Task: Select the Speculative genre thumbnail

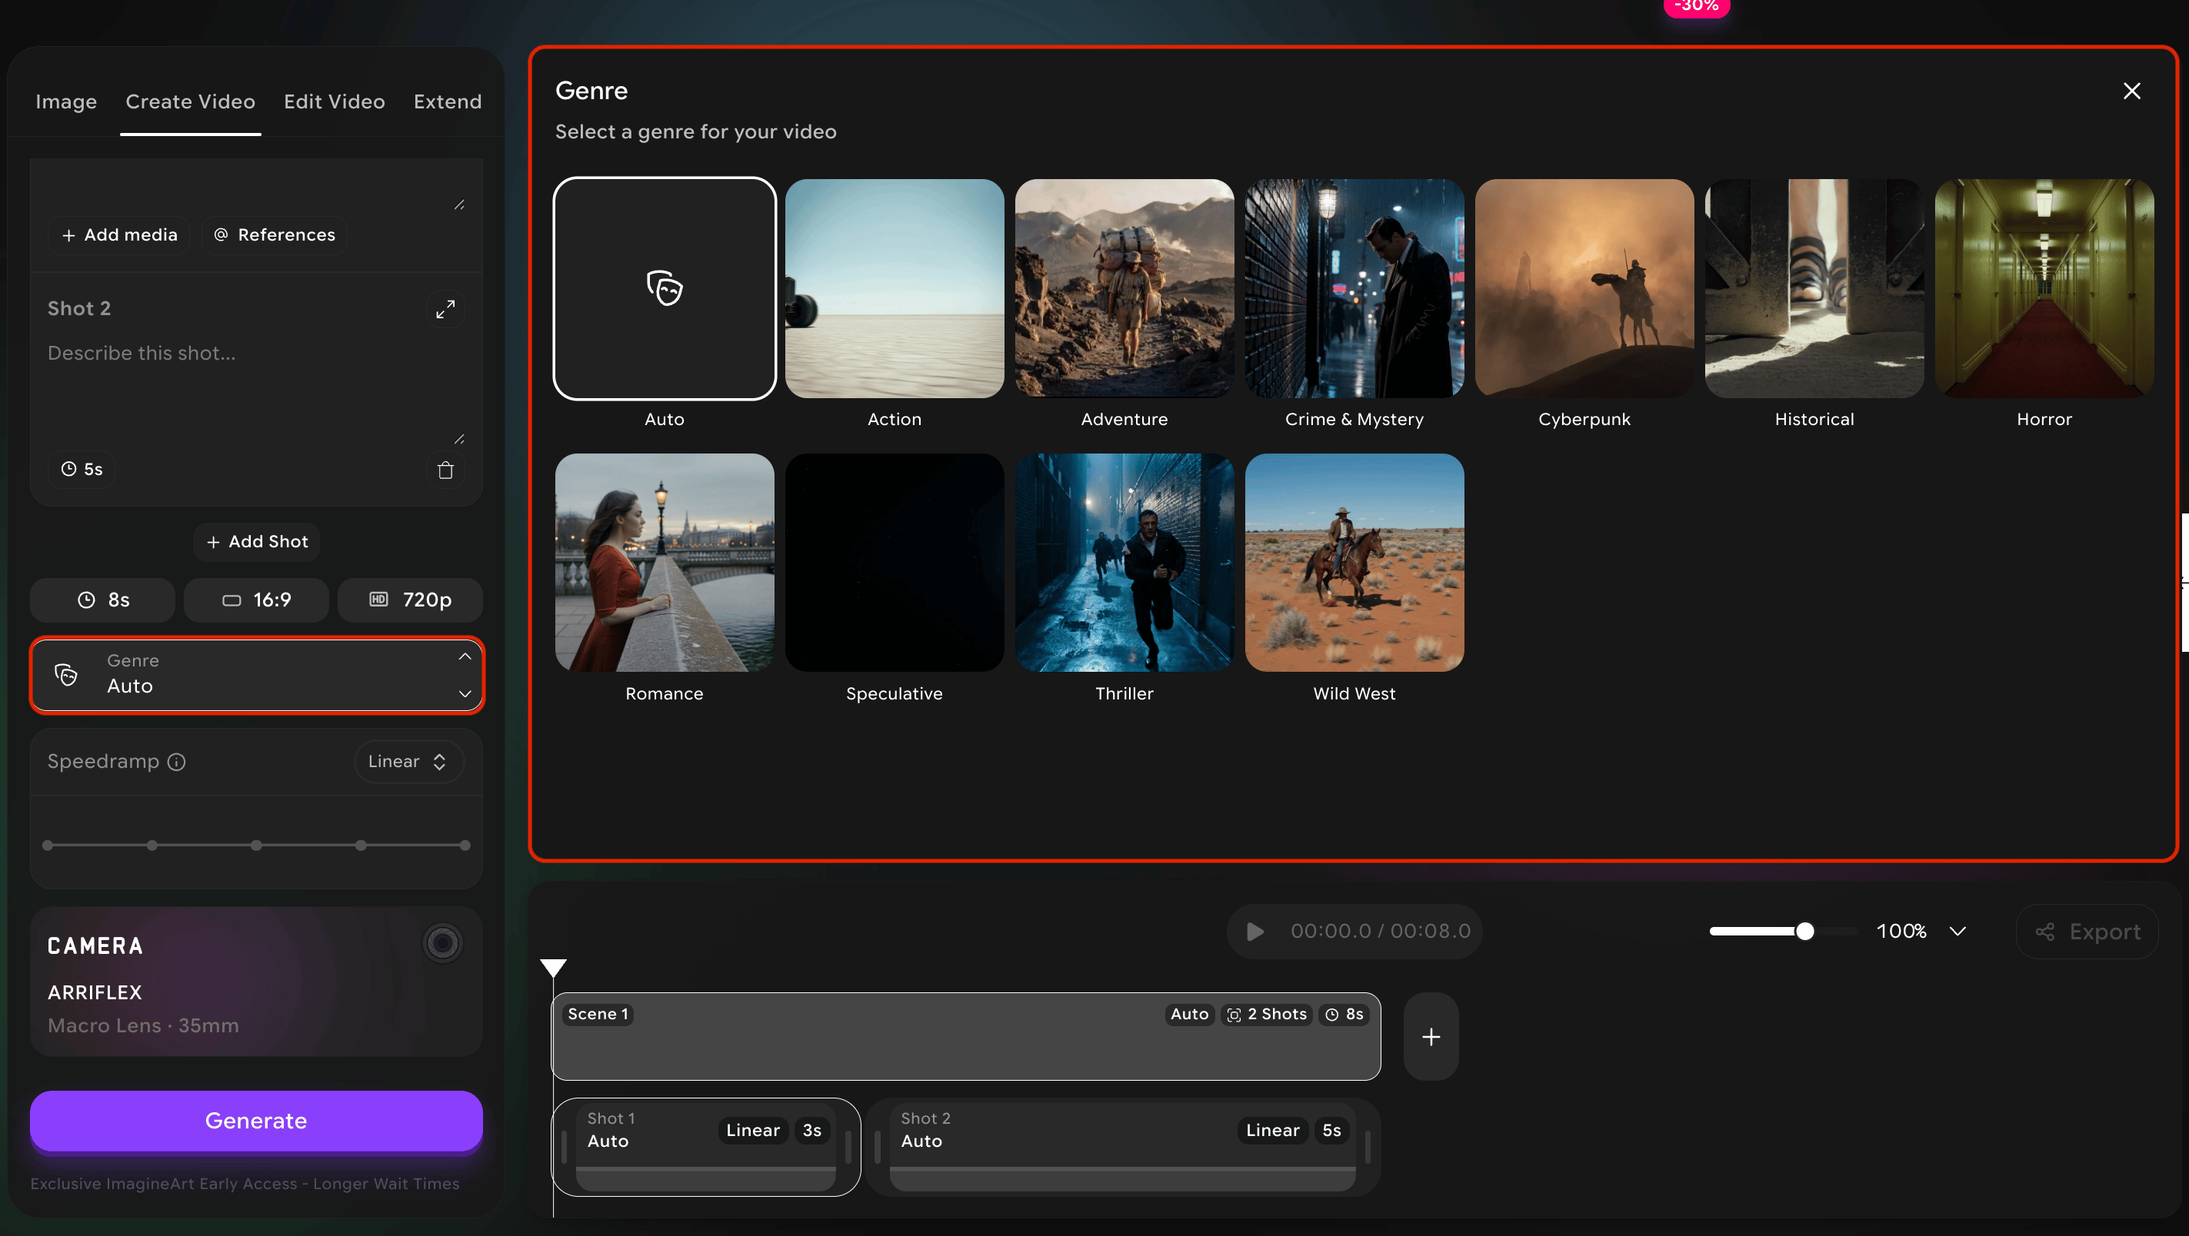Action: click(894, 563)
